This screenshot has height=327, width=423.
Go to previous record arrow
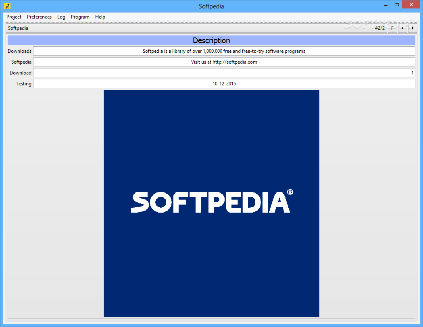pos(402,28)
